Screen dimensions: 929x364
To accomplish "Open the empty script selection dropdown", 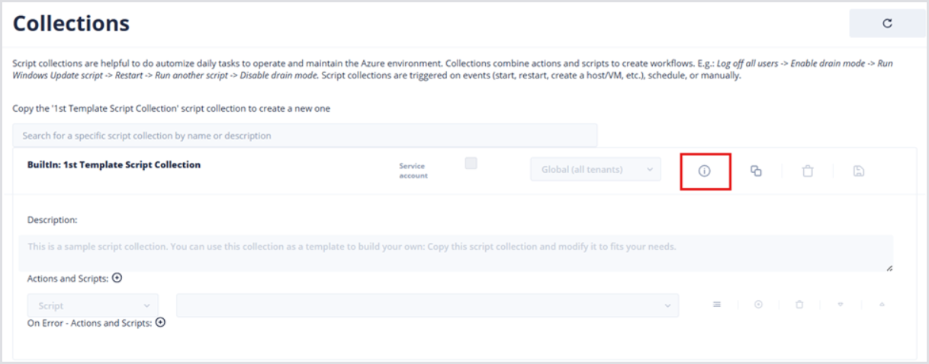I will (427, 305).
